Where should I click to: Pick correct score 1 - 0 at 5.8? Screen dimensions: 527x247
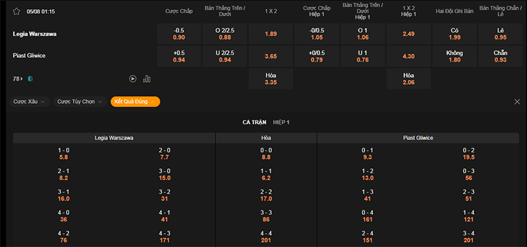pyautogui.click(x=63, y=154)
